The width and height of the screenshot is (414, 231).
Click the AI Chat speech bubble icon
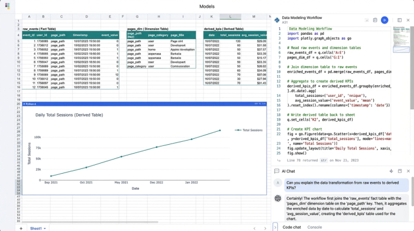click(x=277, y=171)
